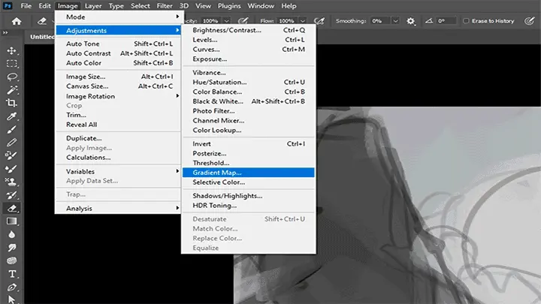The image size is (541, 304).
Task: Choose Brightness/Contrast adjustment
Action: coord(249,30)
